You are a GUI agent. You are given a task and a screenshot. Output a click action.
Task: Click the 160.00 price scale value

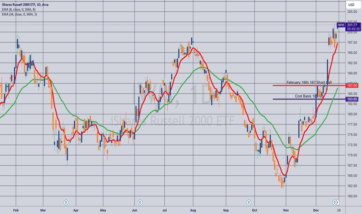tap(352, 196)
